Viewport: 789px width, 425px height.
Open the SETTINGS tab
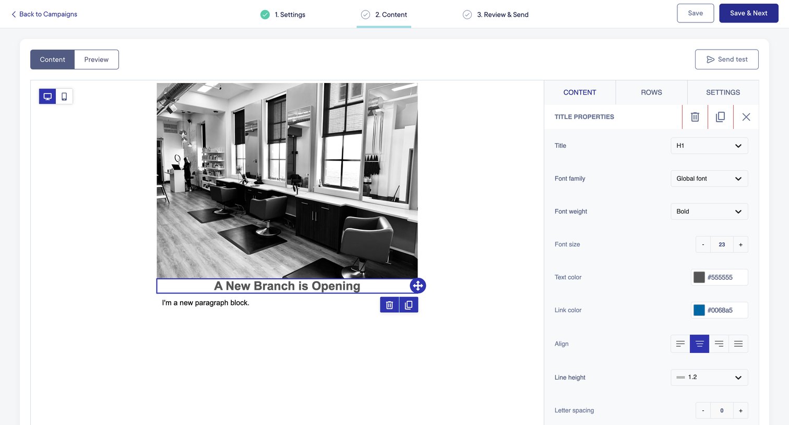[723, 92]
